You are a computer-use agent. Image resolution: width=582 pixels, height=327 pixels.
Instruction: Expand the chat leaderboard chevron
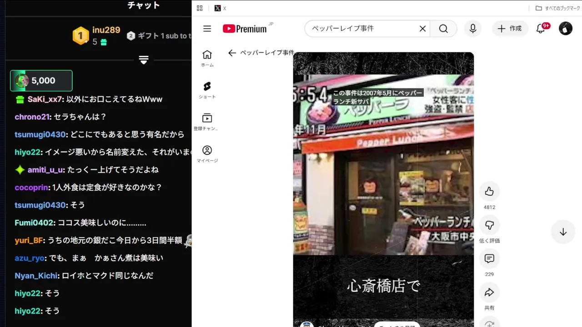click(144, 60)
